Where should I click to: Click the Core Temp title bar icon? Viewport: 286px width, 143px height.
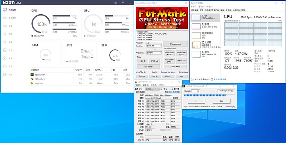coord(136,82)
